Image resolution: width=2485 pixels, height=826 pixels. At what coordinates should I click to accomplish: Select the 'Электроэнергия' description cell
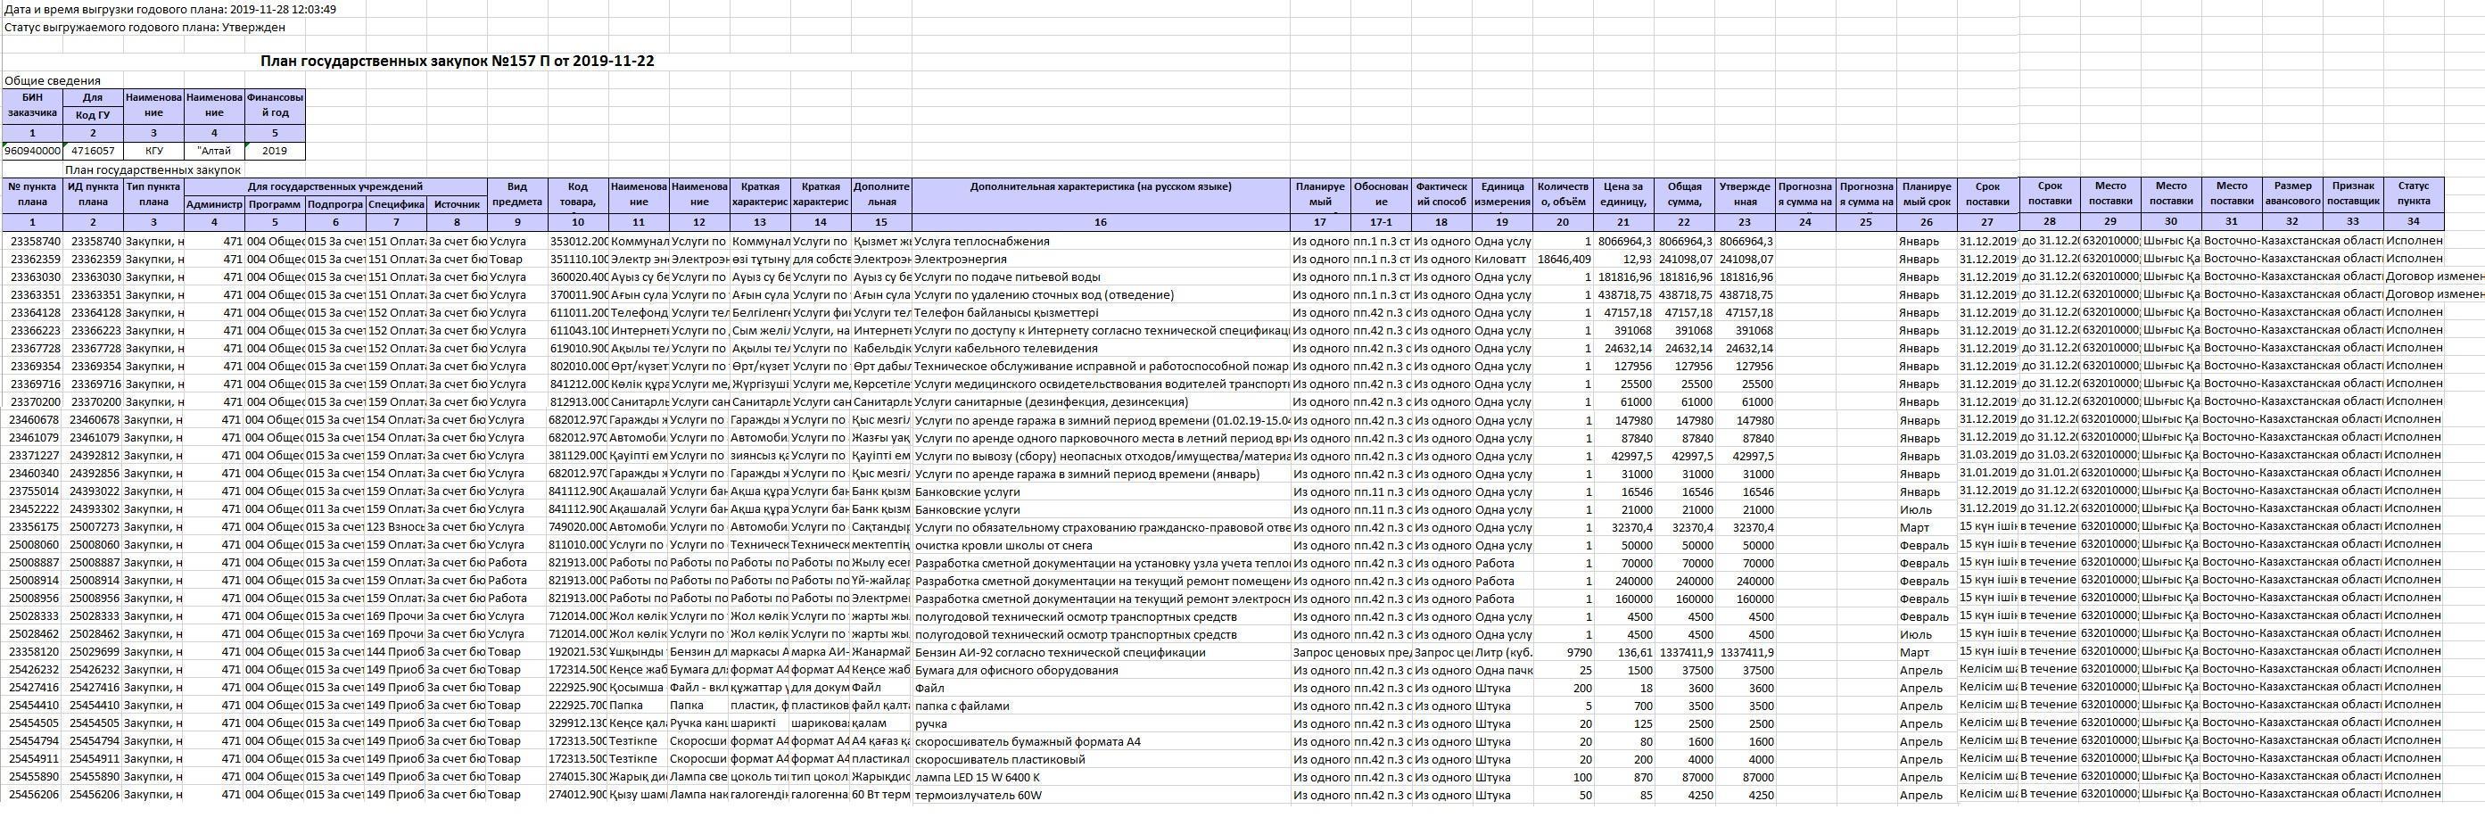click(x=1101, y=259)
